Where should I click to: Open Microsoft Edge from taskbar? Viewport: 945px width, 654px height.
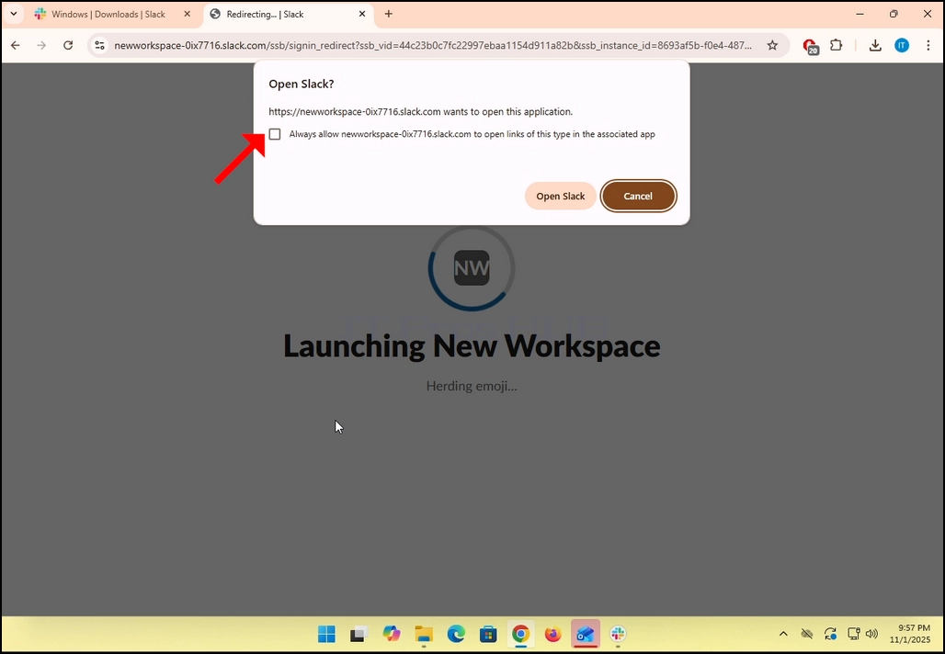456,634
